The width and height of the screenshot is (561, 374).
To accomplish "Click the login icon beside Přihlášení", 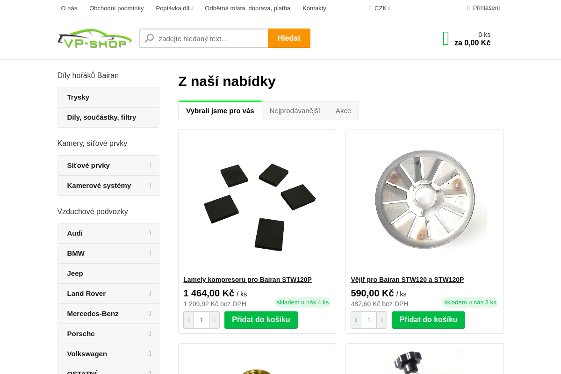I will click(467, 7).
